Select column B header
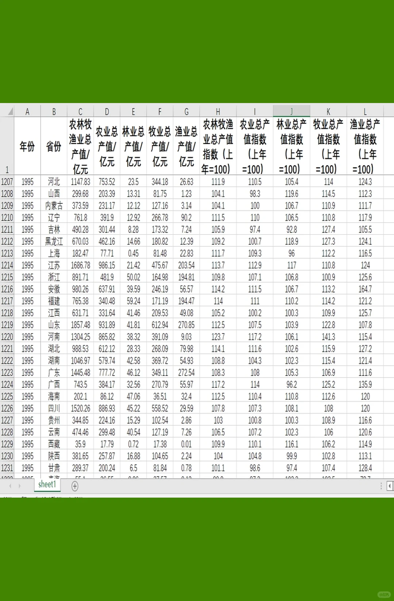Viewport: 394px width, 601px height. (x=54, y=112)
